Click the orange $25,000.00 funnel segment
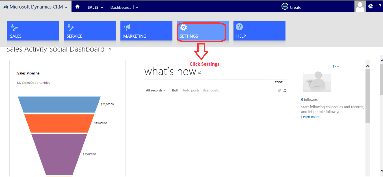383x177 pixels. [59, 123]
